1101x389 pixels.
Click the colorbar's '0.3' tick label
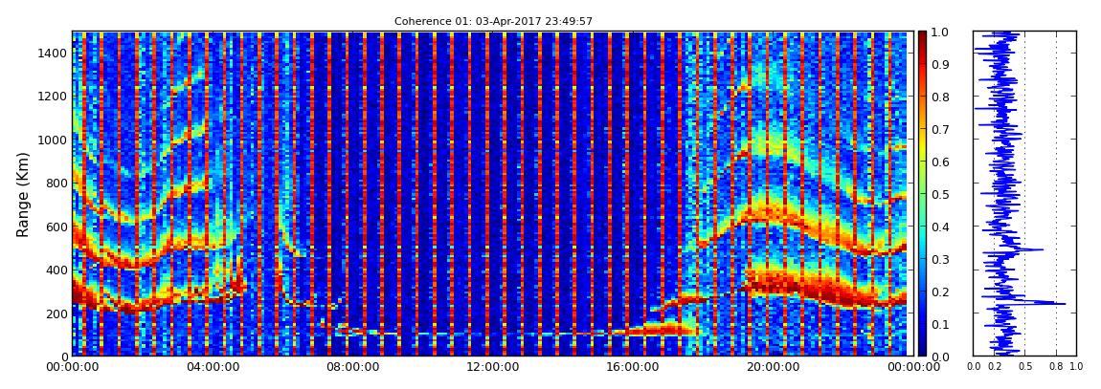pyautogui.click(x=941, y=259)
